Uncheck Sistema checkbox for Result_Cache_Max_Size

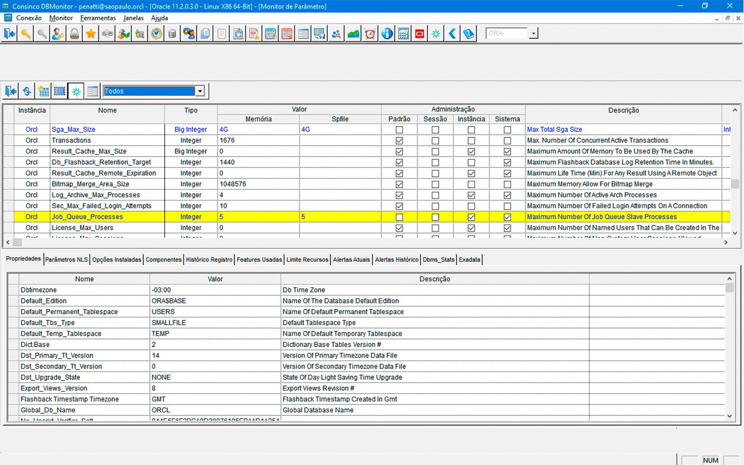[507, 151]
